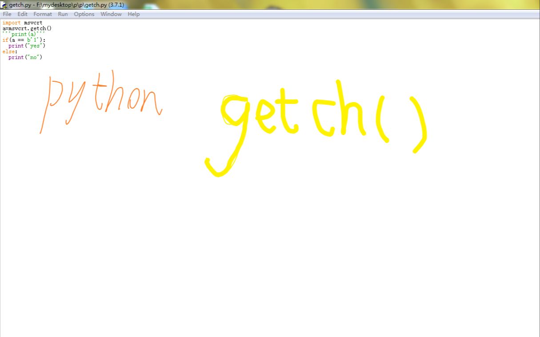Open the Format menu

click(42, 14)
